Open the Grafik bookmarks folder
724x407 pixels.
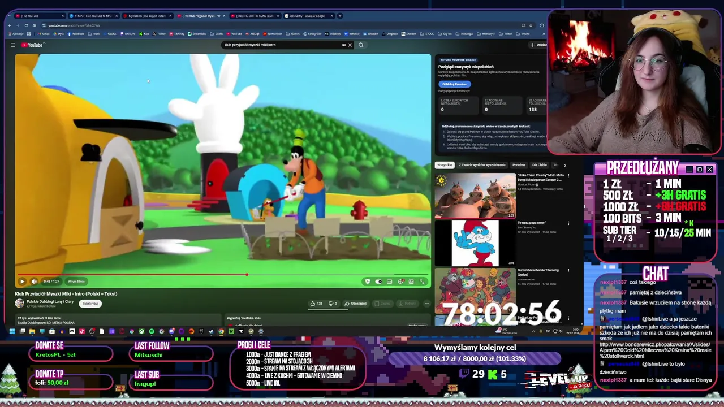(x=217, y=34)
